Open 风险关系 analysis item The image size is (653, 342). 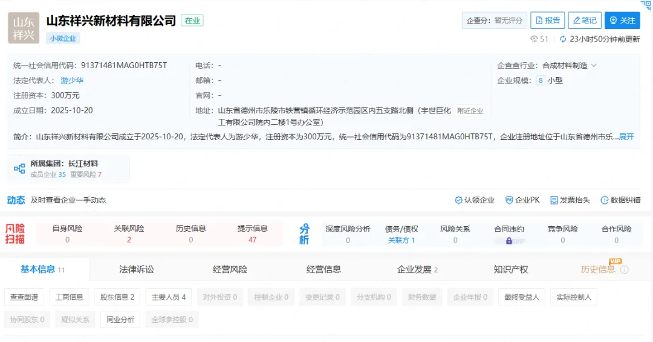(455, 235)
